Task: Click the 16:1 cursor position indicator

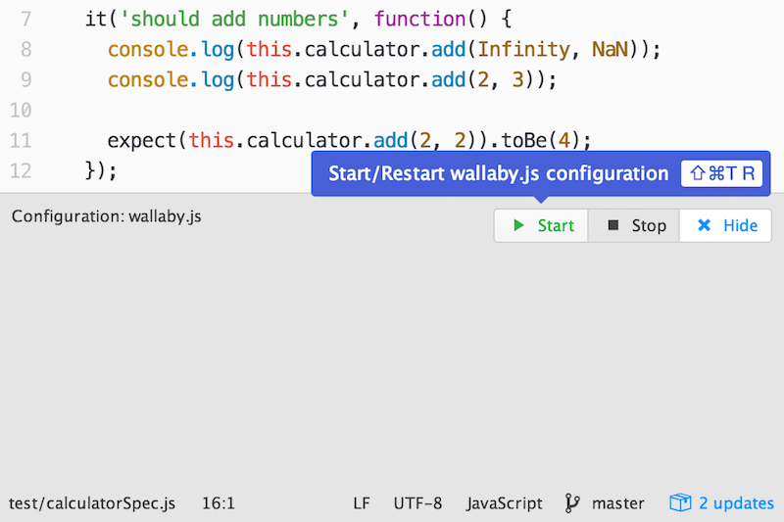Action: (218, 503)
